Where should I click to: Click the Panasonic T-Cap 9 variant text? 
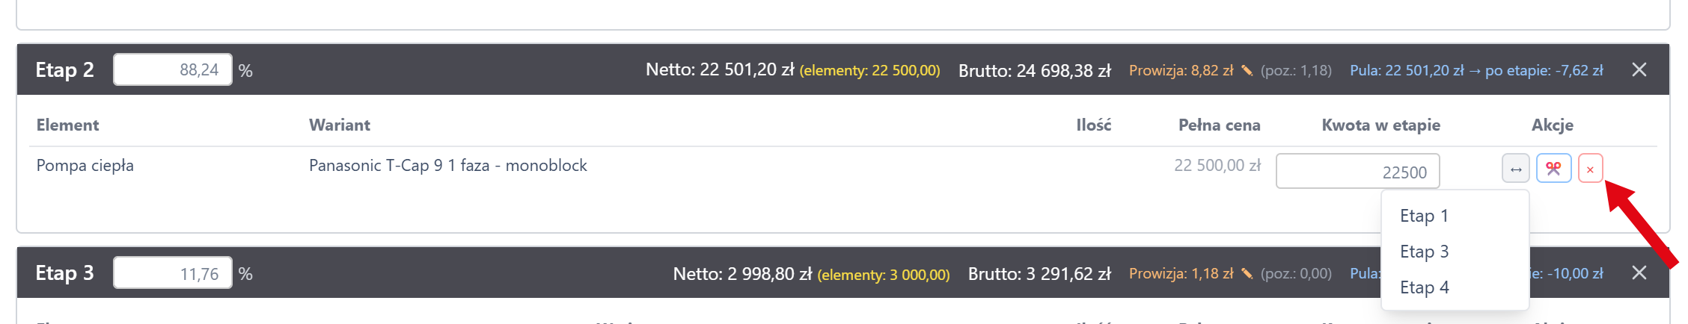click(x=447, y=165)
